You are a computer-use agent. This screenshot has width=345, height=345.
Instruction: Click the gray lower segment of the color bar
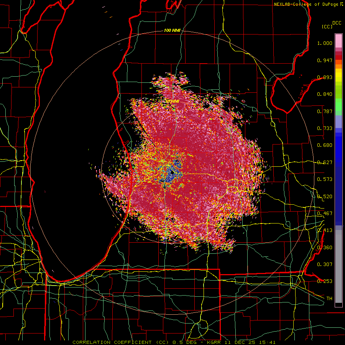(x=338, y=266)
